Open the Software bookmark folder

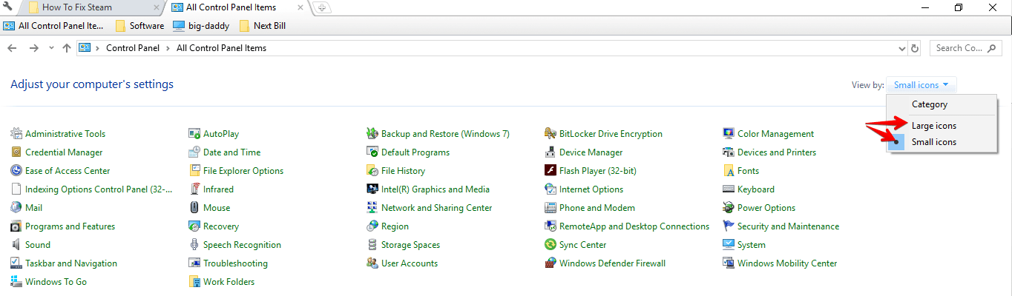point(139,25)
